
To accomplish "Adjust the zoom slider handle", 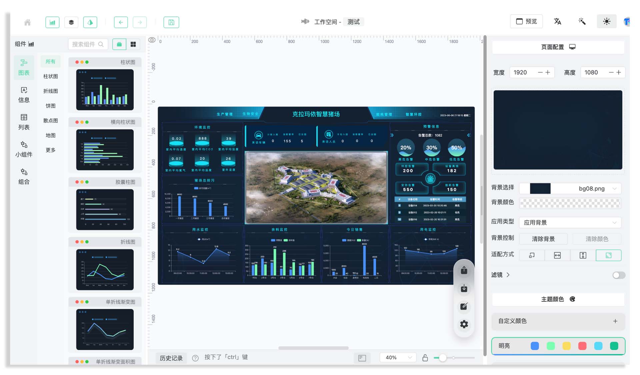I will click(x=443, y=358).
